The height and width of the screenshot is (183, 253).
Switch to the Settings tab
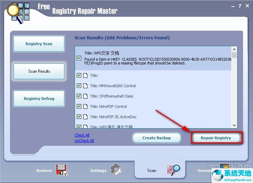(x=98, y=171)
